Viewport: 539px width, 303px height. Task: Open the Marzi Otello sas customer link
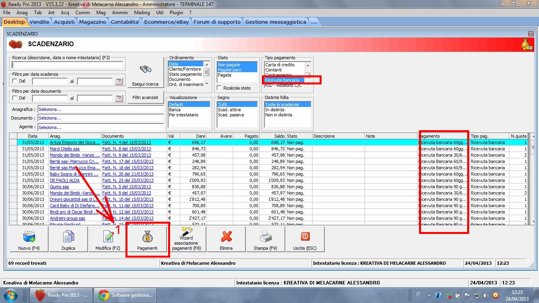coord(65,149)
